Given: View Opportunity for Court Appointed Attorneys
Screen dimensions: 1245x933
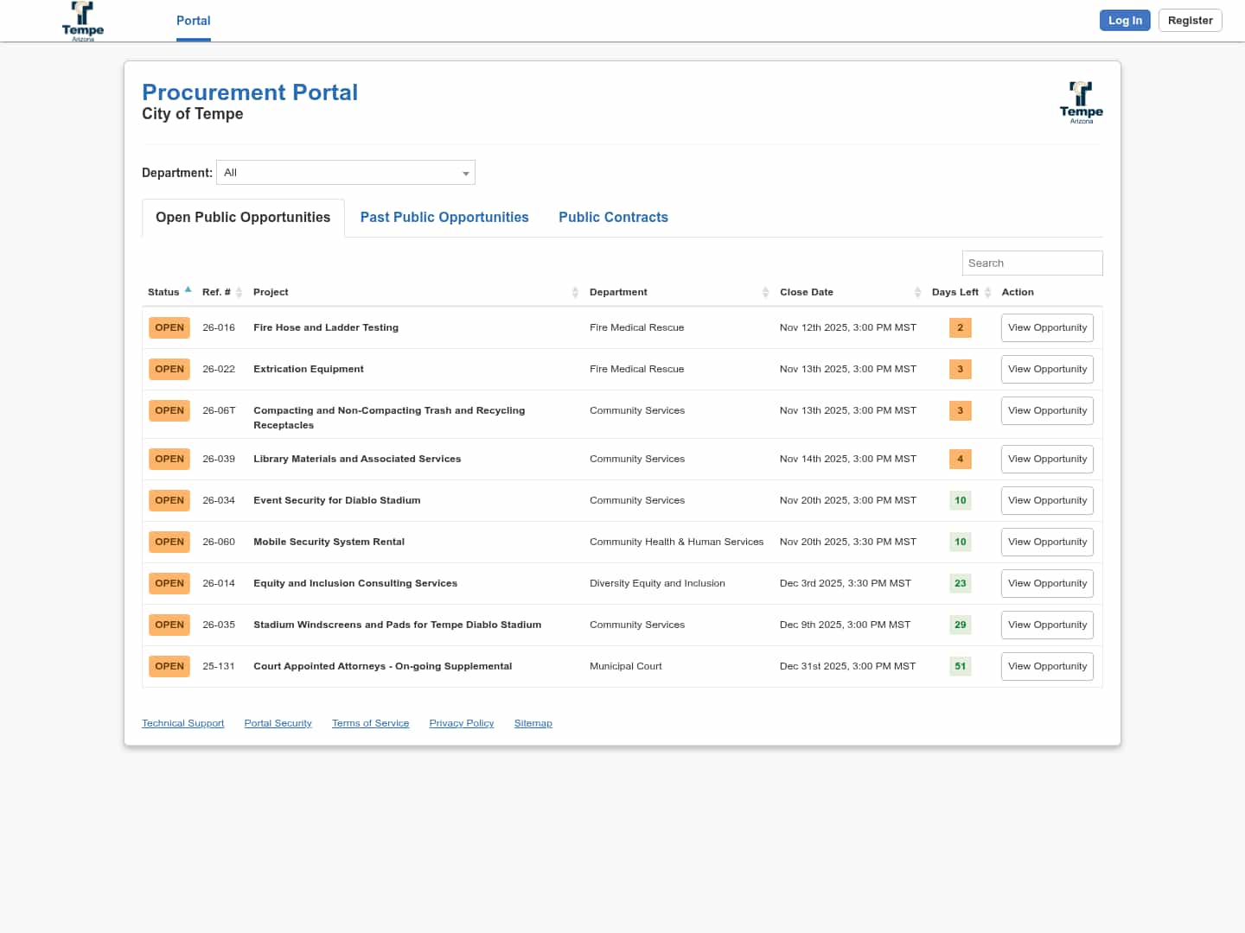Looking at the screenshot, I should tap(1047, 667).
